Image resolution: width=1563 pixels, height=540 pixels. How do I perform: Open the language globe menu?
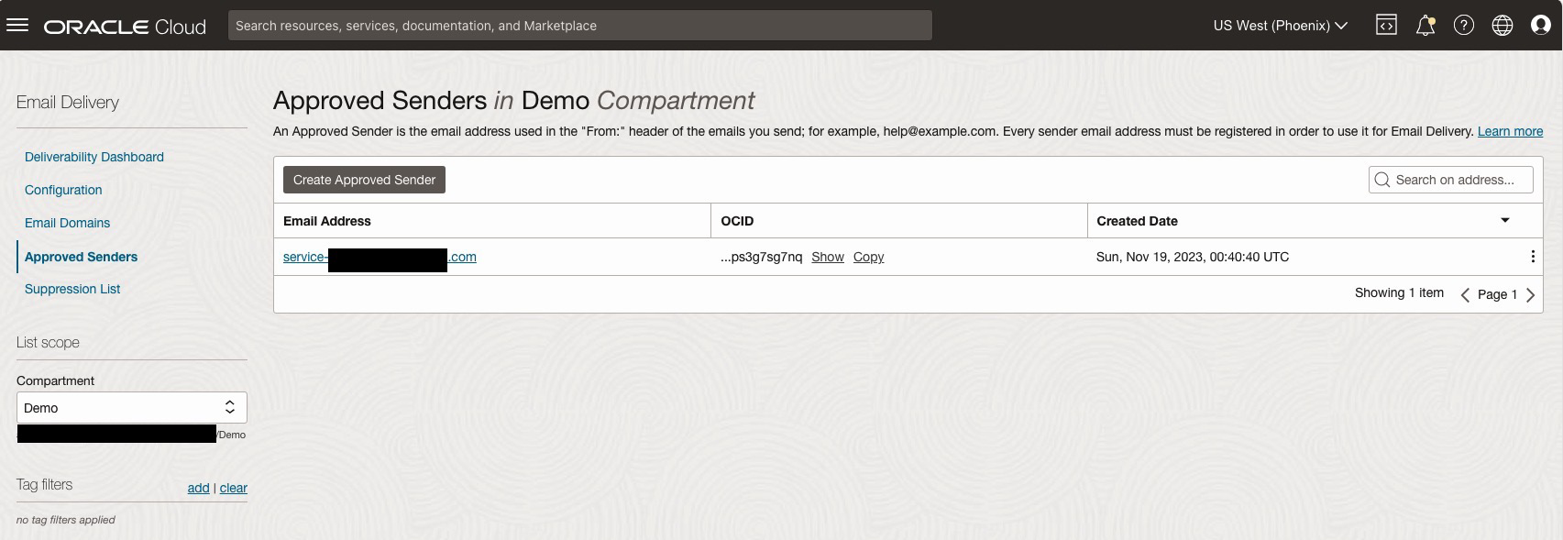tap(1502, 26)
